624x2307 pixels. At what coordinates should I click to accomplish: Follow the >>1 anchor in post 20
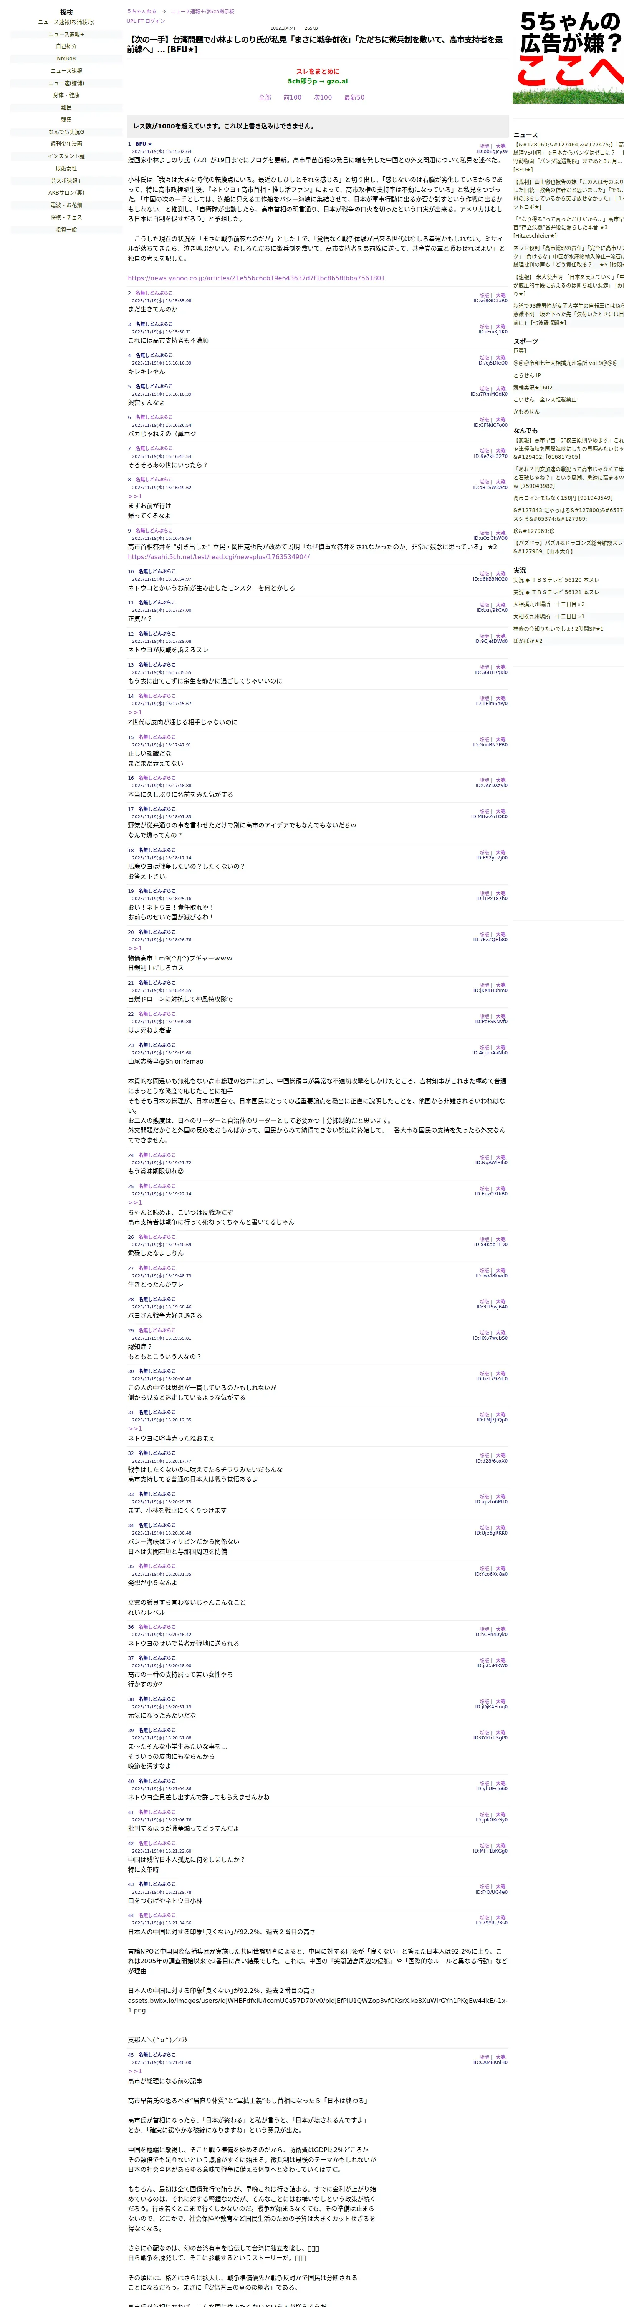(135, 949)
